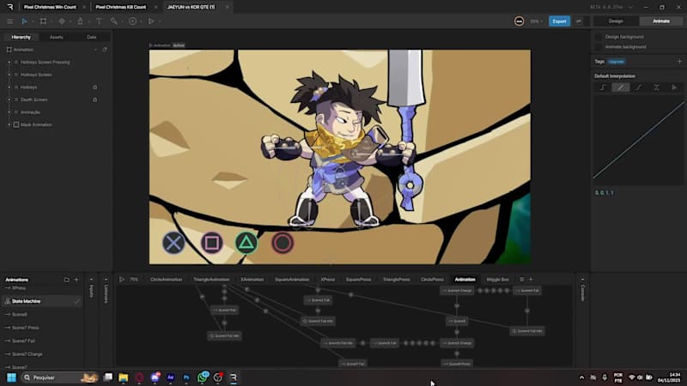The image size is (687, 386).
Task: Open the hamburger main menu
Action: (9, 21)
